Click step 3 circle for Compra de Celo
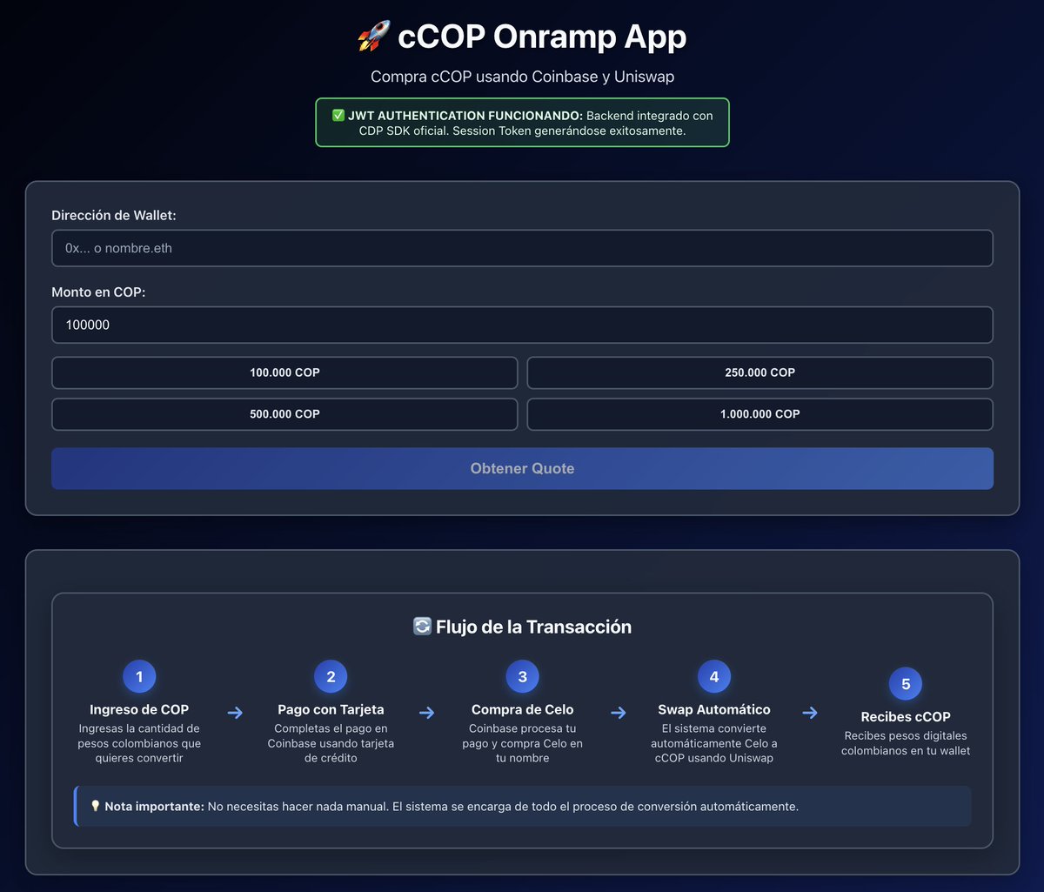This screenshot has height=892, width=1044. pyautogui.click(x=522, y=676)
